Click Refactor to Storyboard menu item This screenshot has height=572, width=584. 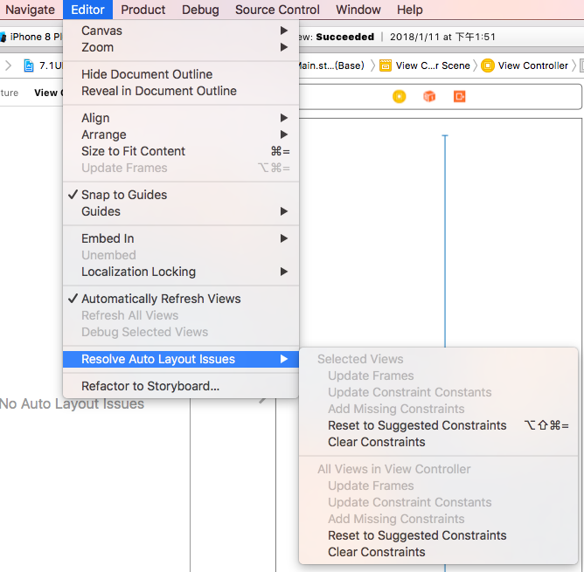[150, 386]
